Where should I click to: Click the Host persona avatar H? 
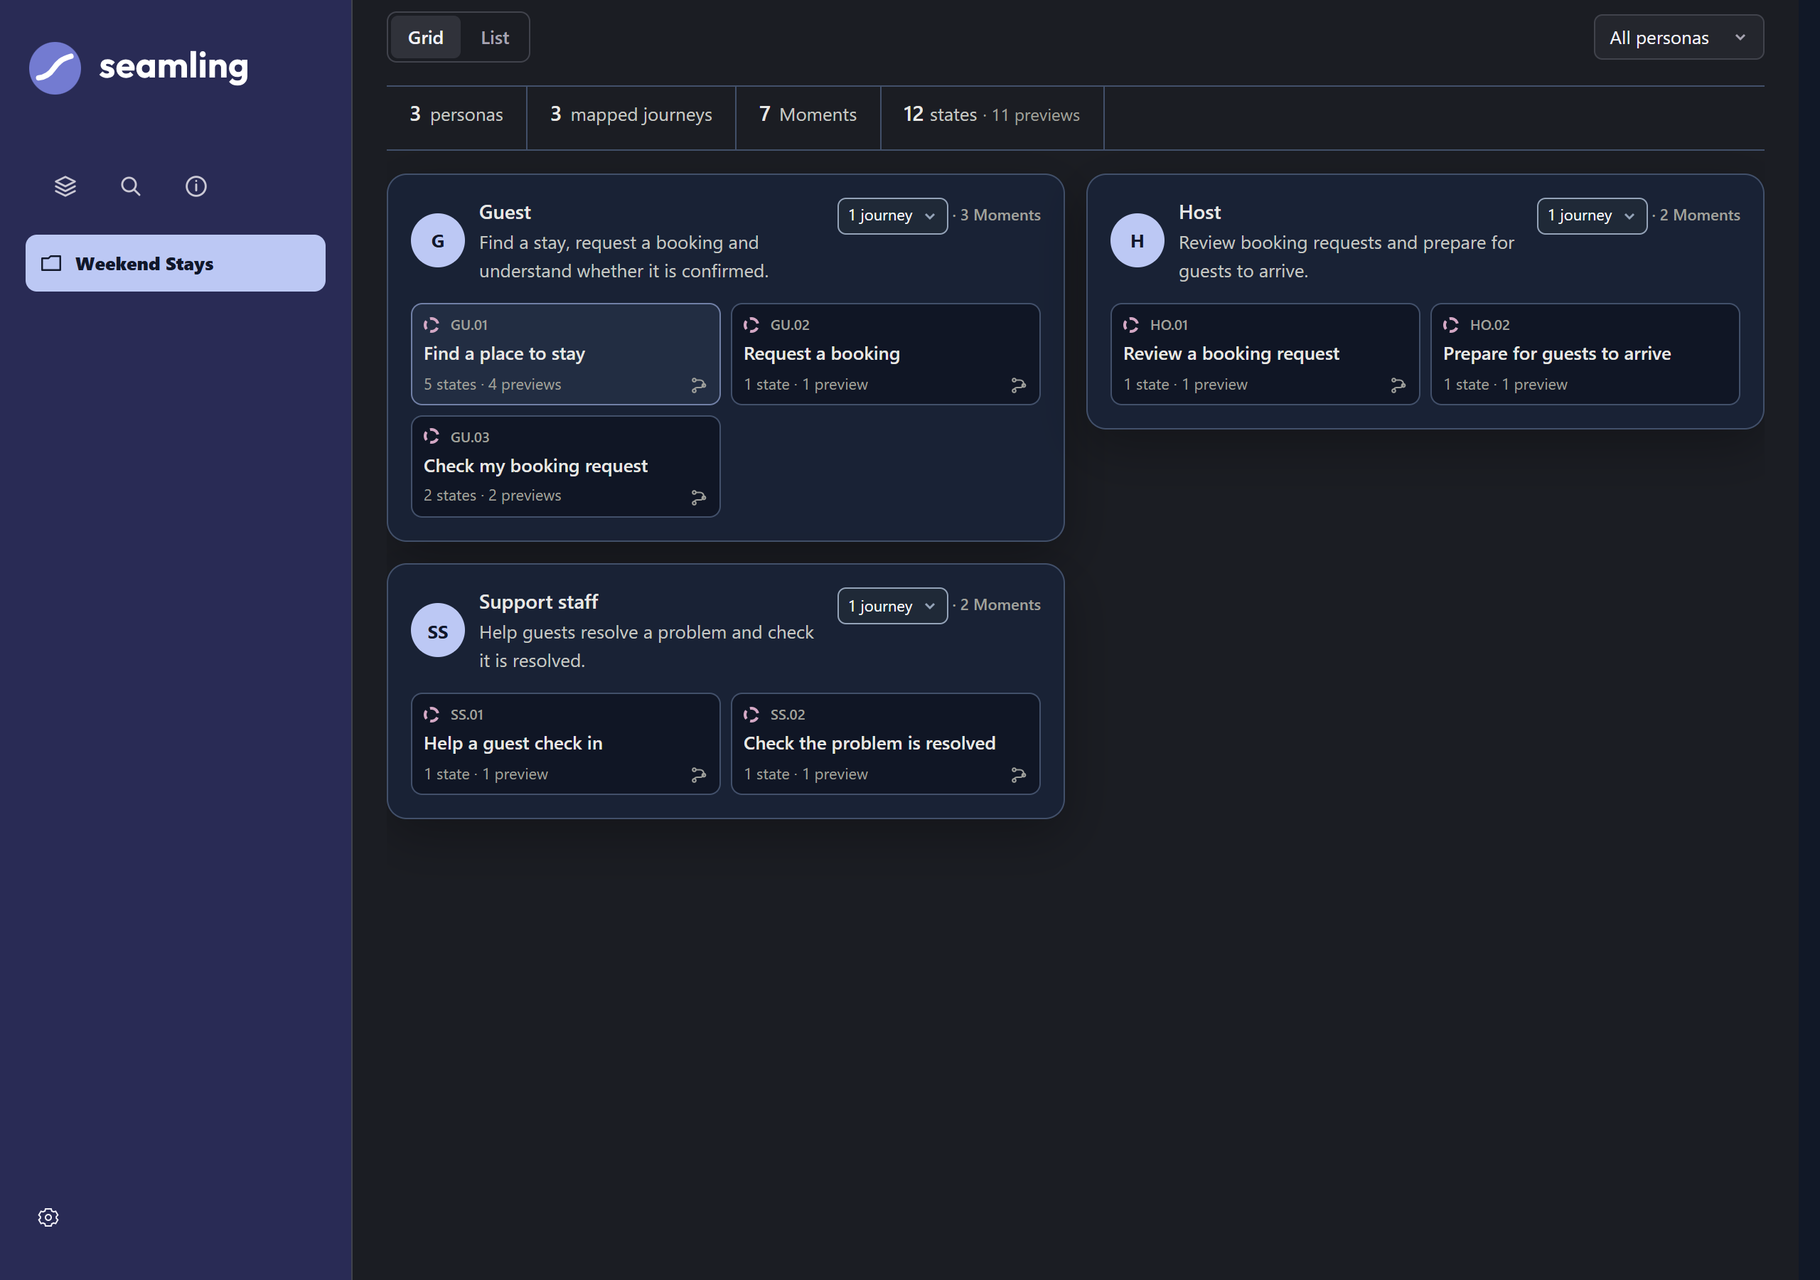[1137, 240]
